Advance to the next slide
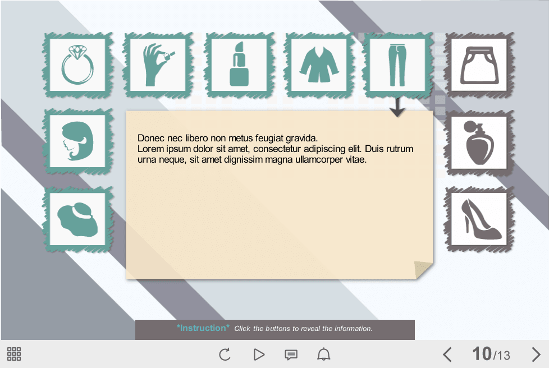This screenshot has height=368, width=549. coord(536,355)
